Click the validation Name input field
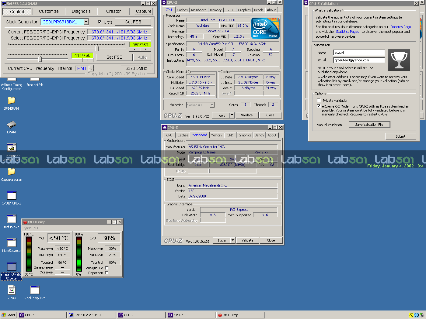The image size is (426, 319). pos(359,53)
